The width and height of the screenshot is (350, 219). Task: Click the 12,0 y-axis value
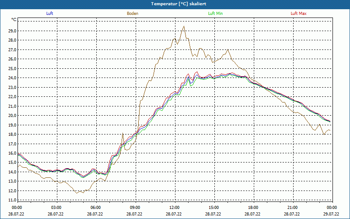point(12,191)
